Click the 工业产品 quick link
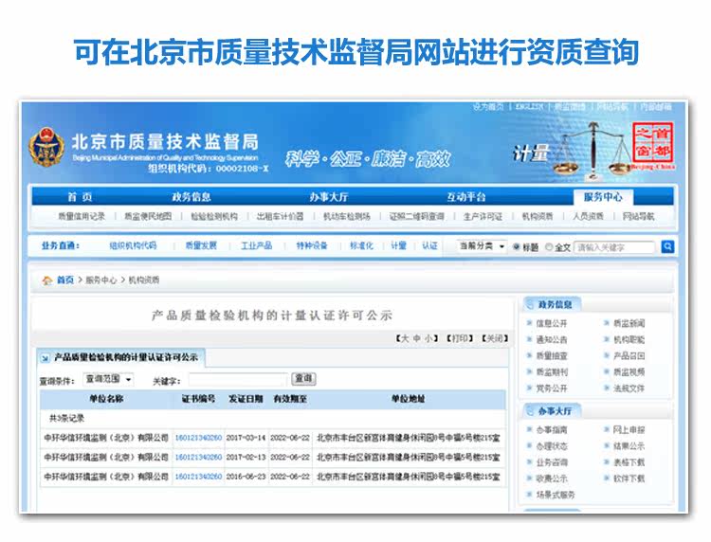The height and width of the screenshot is (542, 711). 256,245
